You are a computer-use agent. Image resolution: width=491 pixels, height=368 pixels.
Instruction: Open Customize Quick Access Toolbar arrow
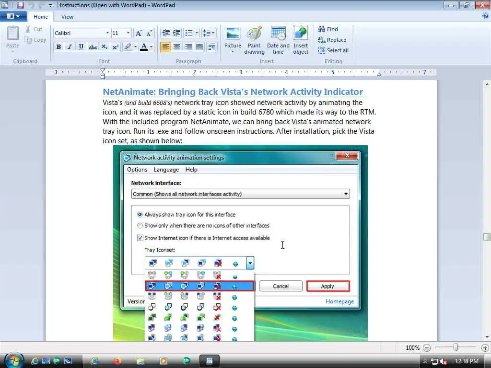(x=50, y=5)
